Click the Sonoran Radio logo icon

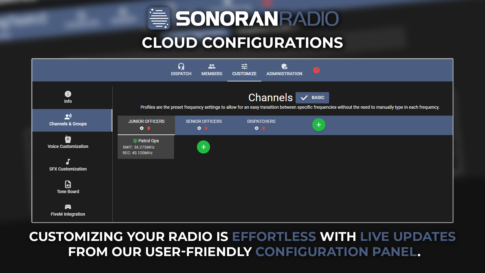point(159,18)
